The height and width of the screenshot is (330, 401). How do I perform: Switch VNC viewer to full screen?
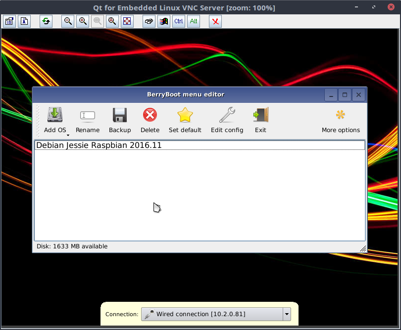pyautogui.click(x=127, y=21)
